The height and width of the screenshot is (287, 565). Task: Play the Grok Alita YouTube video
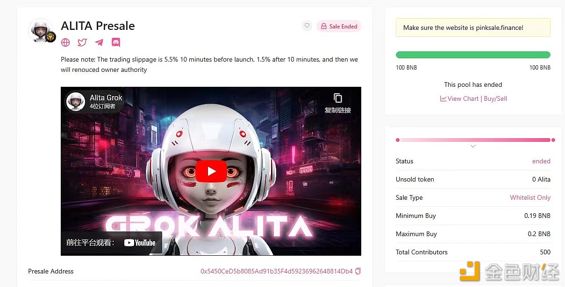click(211, 171)
